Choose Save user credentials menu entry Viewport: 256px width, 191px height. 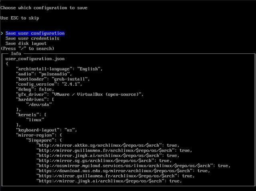point(32,38)
